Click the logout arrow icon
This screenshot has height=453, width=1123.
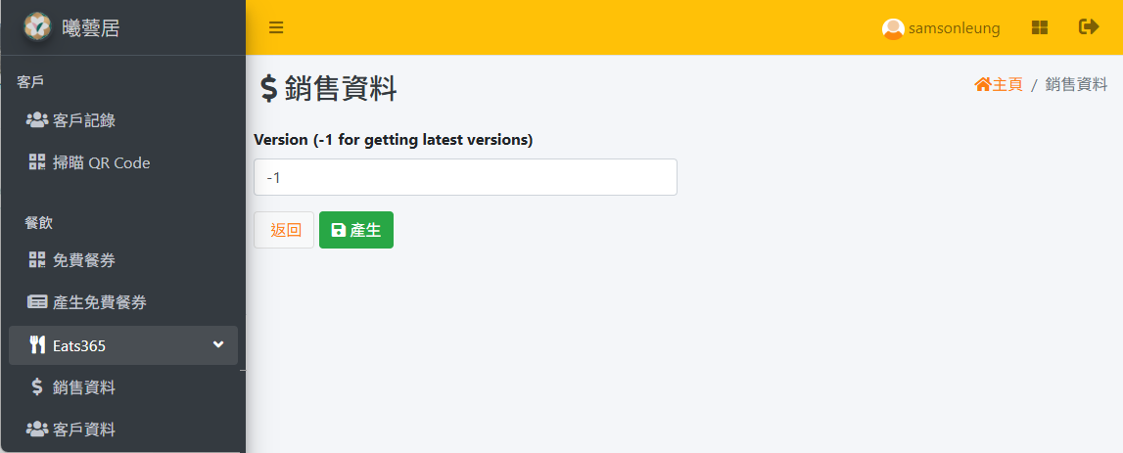point(1089,27)
